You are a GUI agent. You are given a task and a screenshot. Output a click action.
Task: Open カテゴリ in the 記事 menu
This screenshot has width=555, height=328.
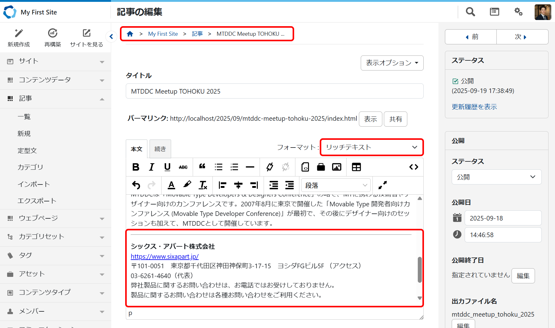[x=30, y=167]
